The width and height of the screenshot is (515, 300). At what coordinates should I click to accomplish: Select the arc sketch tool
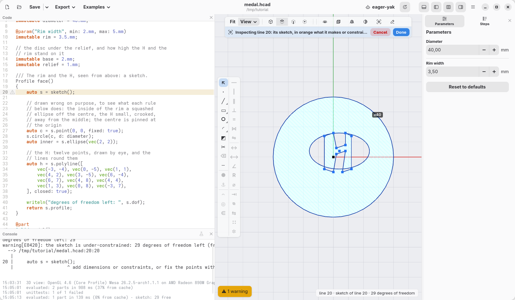click(x=223, y=129)
